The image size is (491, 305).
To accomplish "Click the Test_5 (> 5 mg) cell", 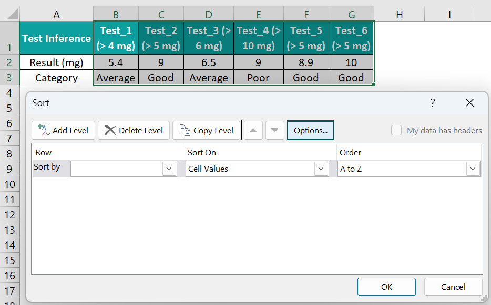I will click(306, 38).
